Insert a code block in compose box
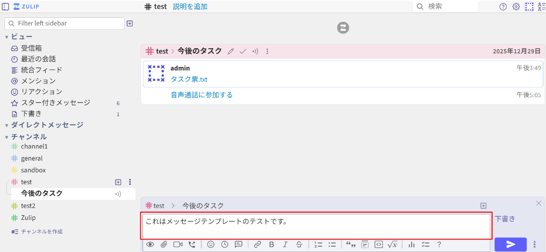 378,244
